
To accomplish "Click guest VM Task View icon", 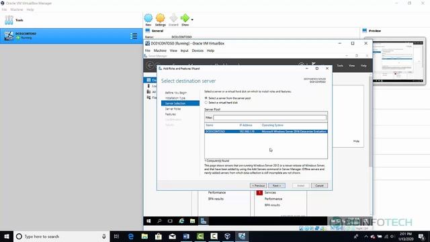I will (170, 221).
